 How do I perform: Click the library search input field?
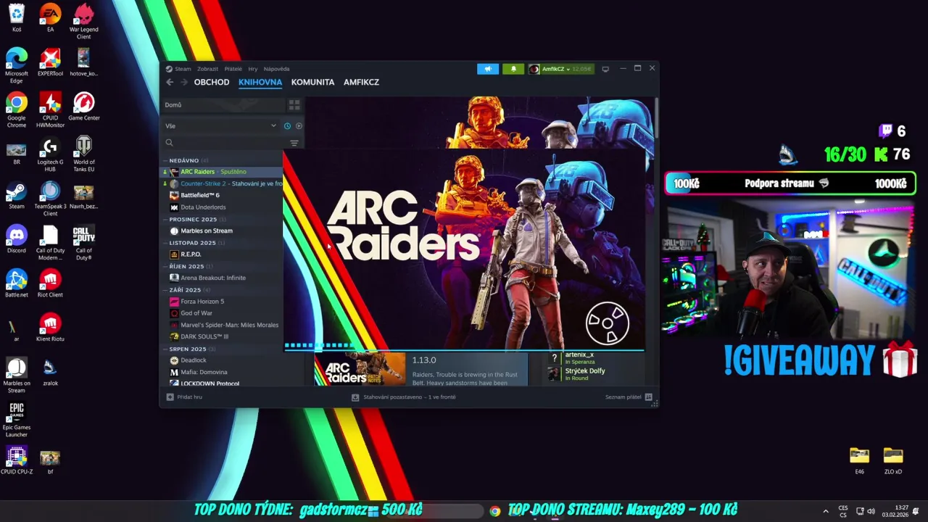coord(228,143)
